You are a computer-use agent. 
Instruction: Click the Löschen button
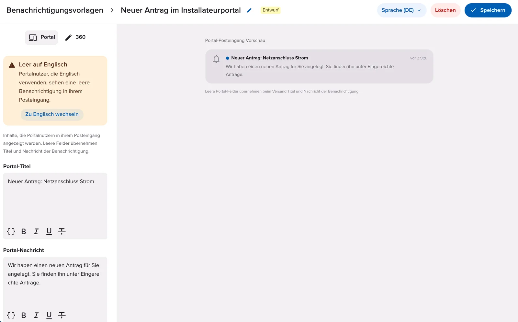tap(445, 10)
